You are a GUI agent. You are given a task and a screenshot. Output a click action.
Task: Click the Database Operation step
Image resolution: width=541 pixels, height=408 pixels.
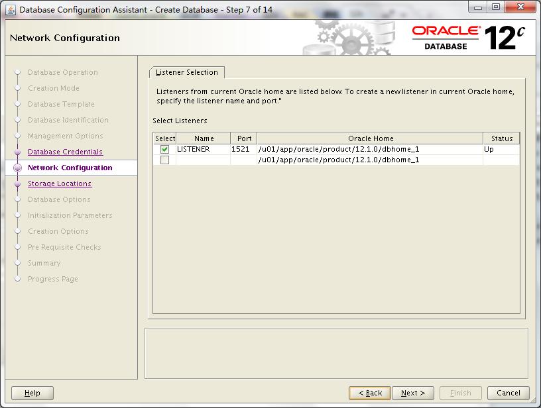pos(63,72)
